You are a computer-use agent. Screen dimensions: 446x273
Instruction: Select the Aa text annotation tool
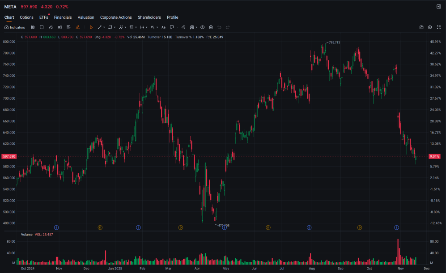163,27
